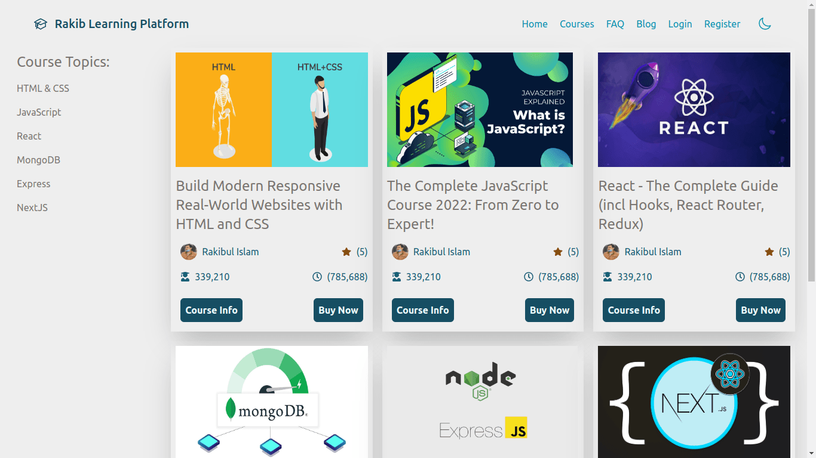Viewport: 816px width, 458px height.
Task: Select NextJS topic in sidebar
Action: click(x=32, y=208)
